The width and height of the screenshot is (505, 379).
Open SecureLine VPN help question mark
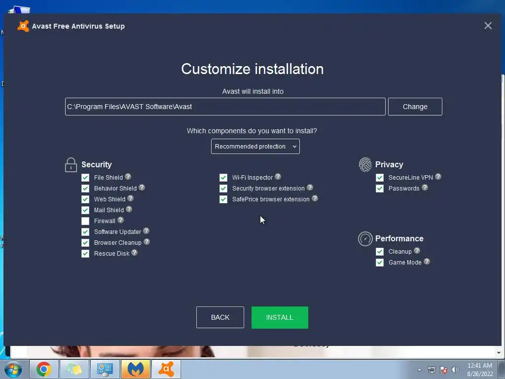(438, 177)
